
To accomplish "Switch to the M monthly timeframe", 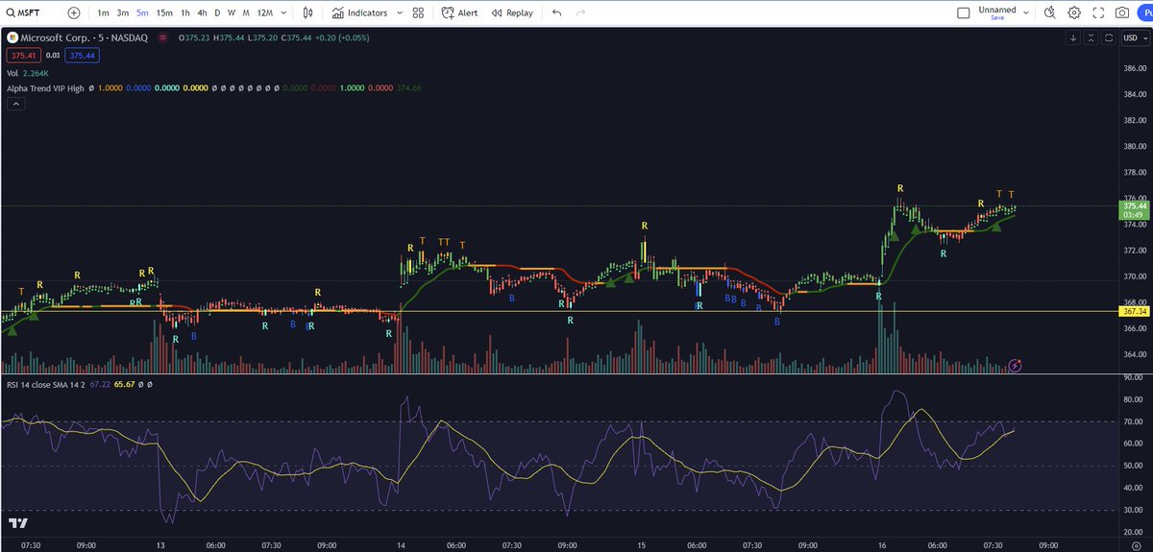I will (x=247, y=13).
